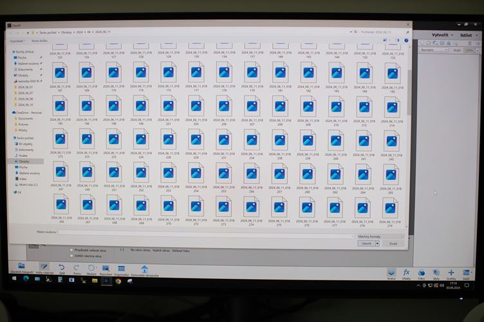Open Zásobník fotografií photo bin

coord(22,268)
